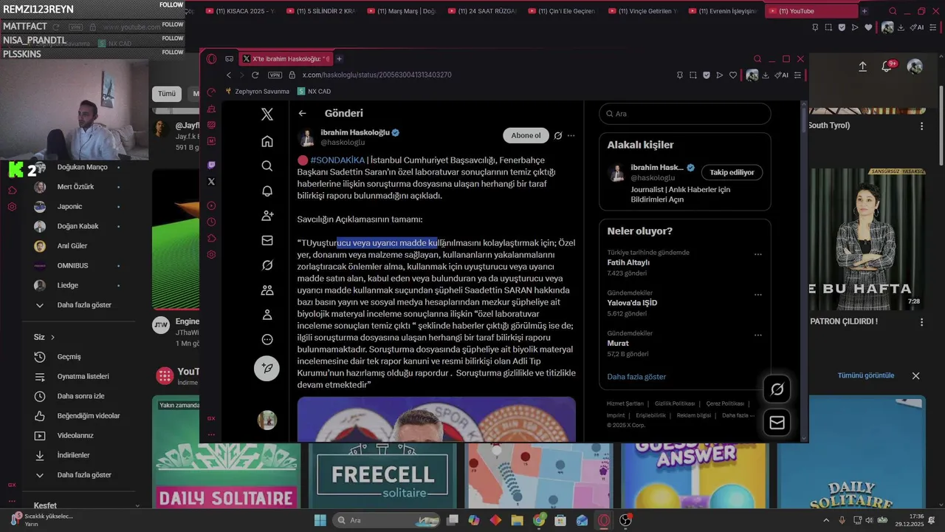This screenshot has height=532, width=945.
Task: Open options for Fatih Altaylı trend
Action: click(x=757, y=254)
